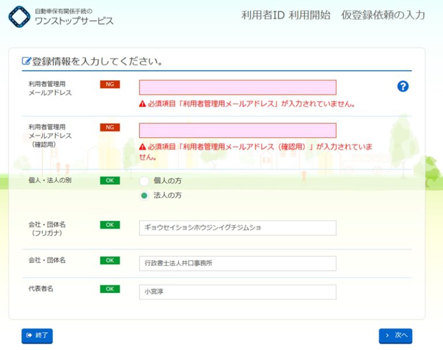Click the 法人の方 label text
The height and width of the screenshot is (350, 443).
(167, 195)
